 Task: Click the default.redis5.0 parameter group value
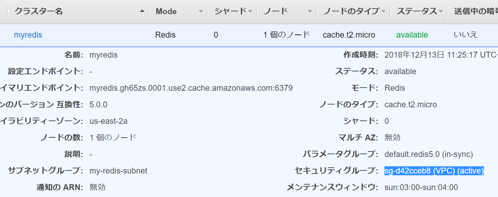pyautogui.click(x=429, y=154)
